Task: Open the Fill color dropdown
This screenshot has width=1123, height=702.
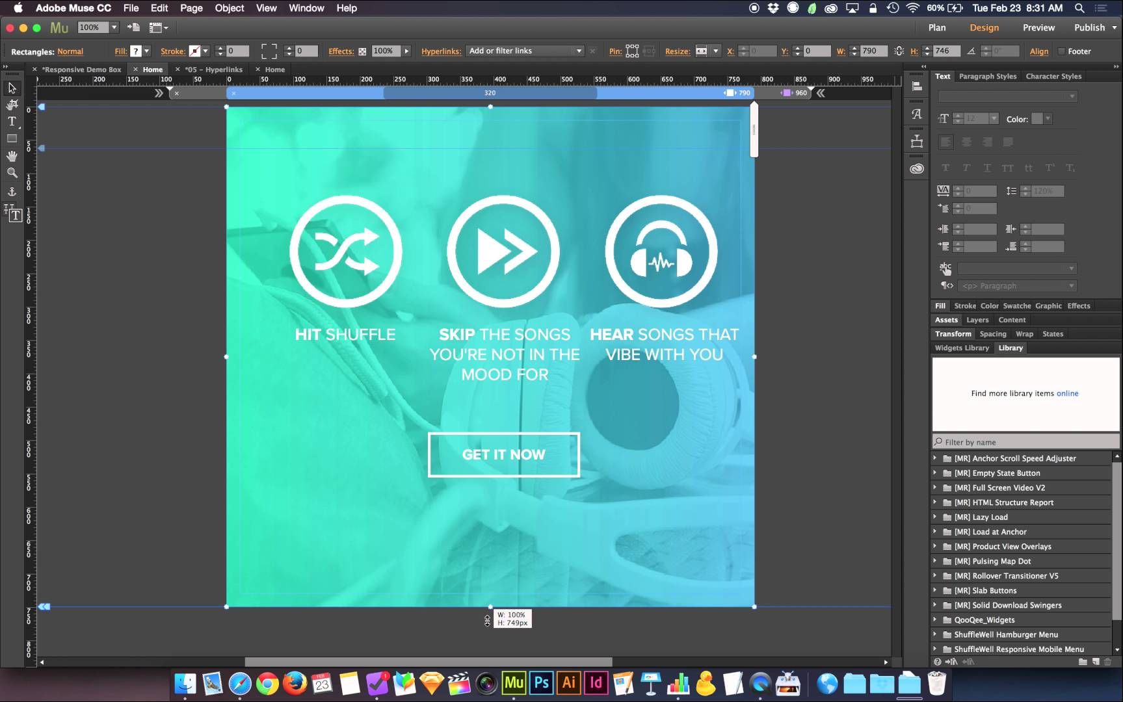Action: pos(147,51)
